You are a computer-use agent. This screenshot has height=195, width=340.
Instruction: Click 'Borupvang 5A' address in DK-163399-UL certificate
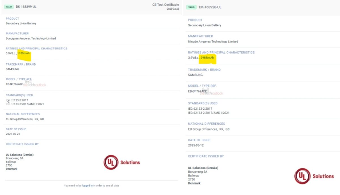pos(14,159)
